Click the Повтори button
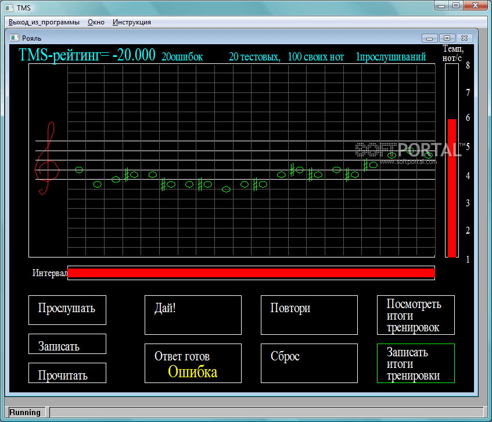Viewport: 492px width, 422px height. (x=309, y=315)
